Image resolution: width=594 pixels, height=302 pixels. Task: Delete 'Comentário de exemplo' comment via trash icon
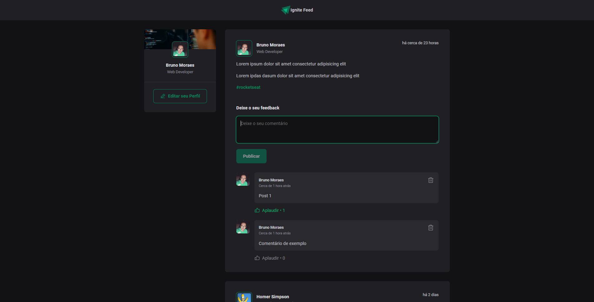pos(431,228)
